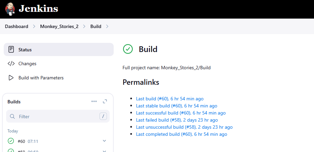Click the Changes code brackets icon
This screenshot has width=314, height=152.
click(x=11, y=64)
